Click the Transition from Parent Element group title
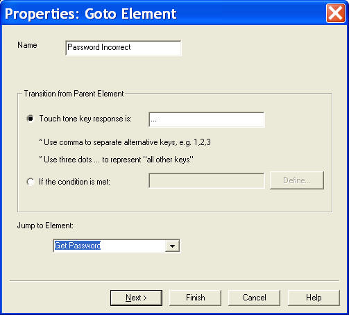The height and width of the screenshot is (315, 349). [x=74, y=94]
